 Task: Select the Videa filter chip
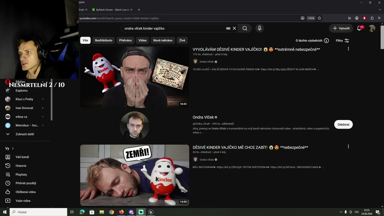[142, 40]
